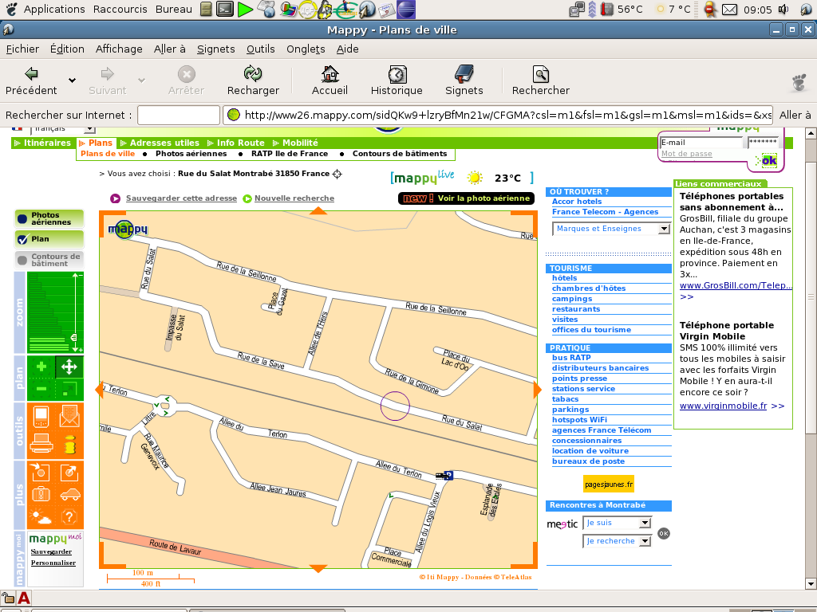Open the Info Route tab
Image resolution: width=817 pixels, height=612 pixels.
pos(236,143)
